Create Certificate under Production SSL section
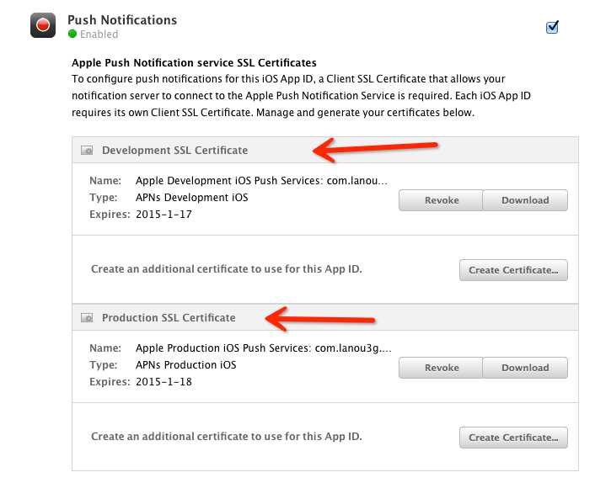This screenshot has width=595, height=483. pos(513,438)
